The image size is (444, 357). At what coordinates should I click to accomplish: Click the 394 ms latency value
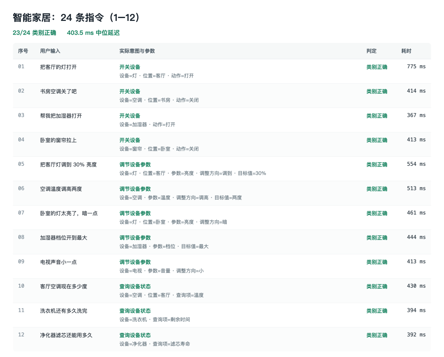(x=416, y=310)
